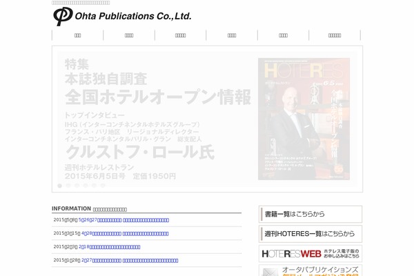
Task: Select the sixth carousel slide dot
Action: point(103,186)
